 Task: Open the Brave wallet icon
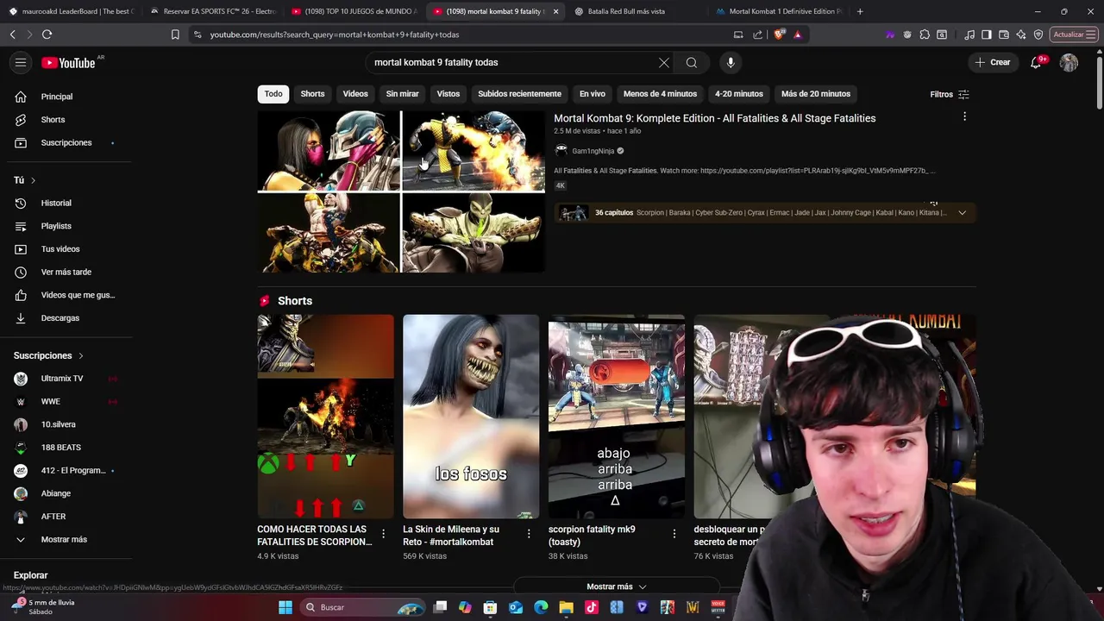1004,34
